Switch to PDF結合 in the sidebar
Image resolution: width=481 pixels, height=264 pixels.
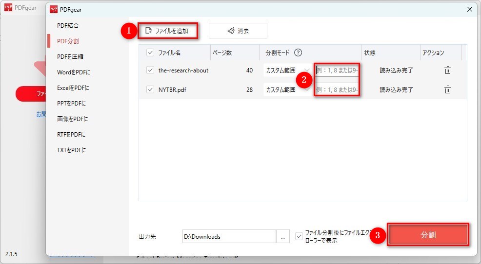pyautogui.click(x=68, y=26)
